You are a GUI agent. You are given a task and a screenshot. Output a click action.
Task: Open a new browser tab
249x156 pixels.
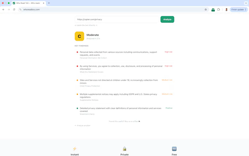coord(49,3)
